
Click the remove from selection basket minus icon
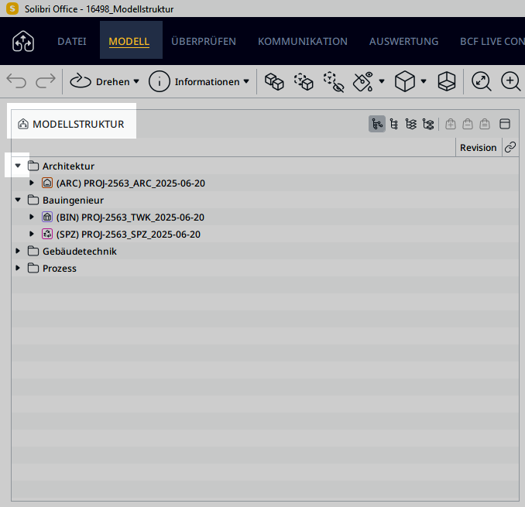tap(468, 124)
